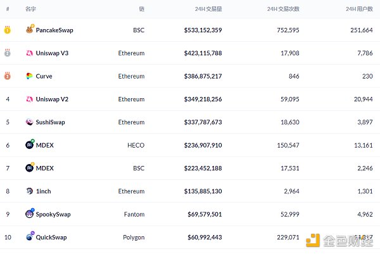Click the 1inch logo icon
The width and height of the screenshot is (380, 254).
pos(30,191)
